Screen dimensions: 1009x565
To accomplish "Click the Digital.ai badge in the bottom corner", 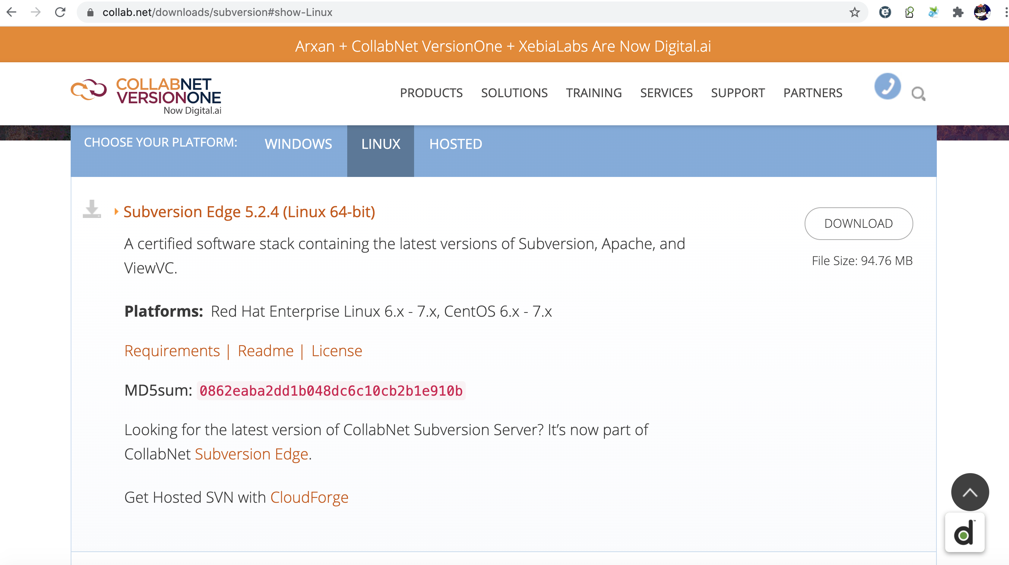I will click(964, 532).
